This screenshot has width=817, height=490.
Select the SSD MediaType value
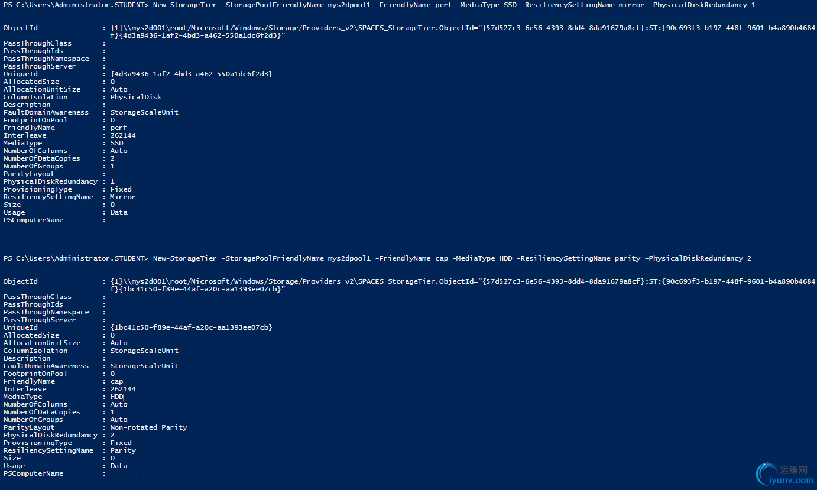(117, 143)
